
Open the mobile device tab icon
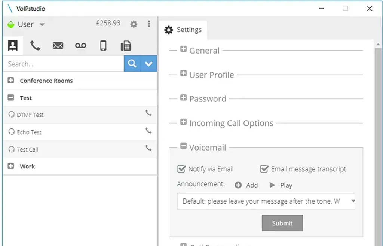[103, 46]
